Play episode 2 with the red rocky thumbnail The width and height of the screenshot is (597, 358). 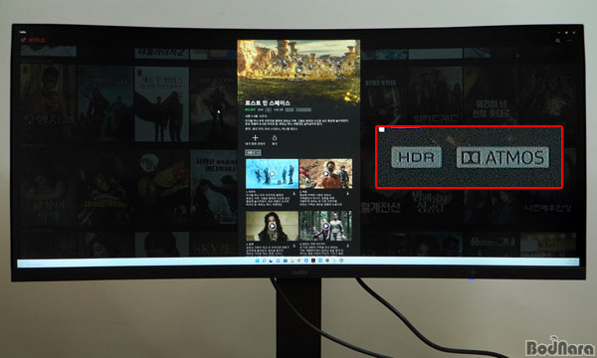326,174
